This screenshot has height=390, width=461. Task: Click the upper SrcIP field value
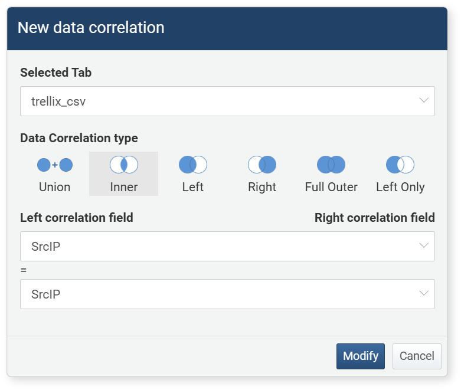pos(46,246)
